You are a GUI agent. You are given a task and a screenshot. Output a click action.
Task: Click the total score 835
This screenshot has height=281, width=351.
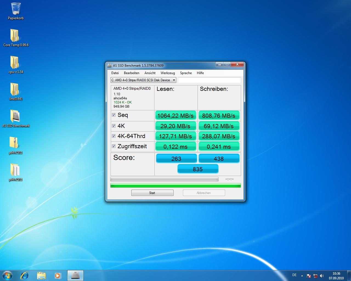click(x=198, y=169)
